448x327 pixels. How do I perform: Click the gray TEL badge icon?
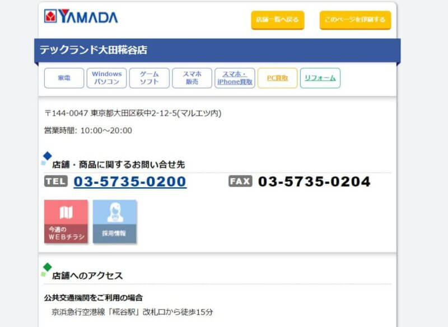click(56, 181)
